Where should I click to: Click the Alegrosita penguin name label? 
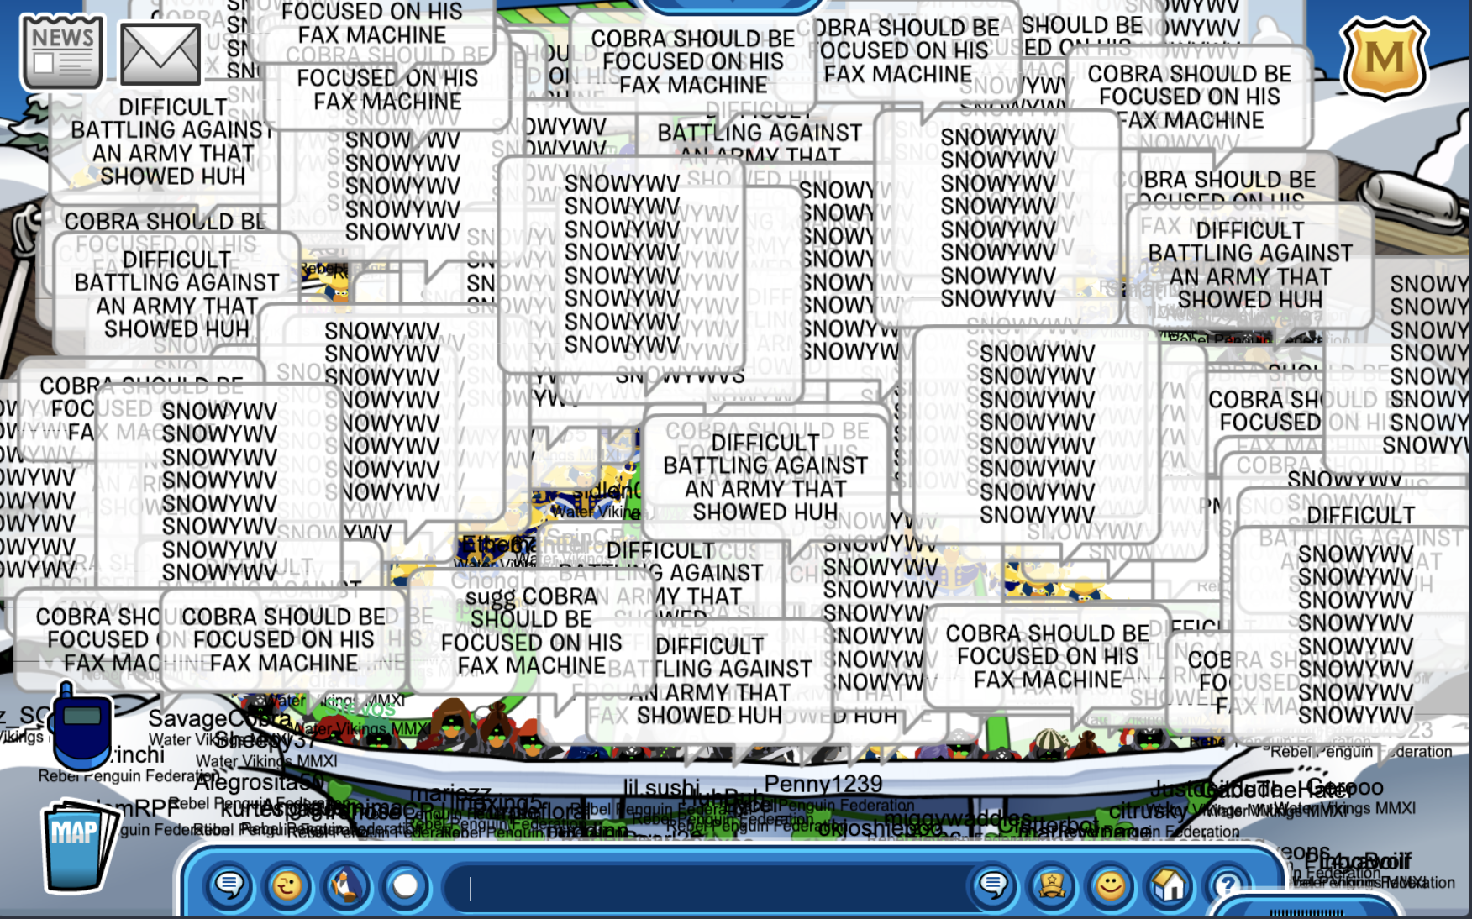(256, 782)
